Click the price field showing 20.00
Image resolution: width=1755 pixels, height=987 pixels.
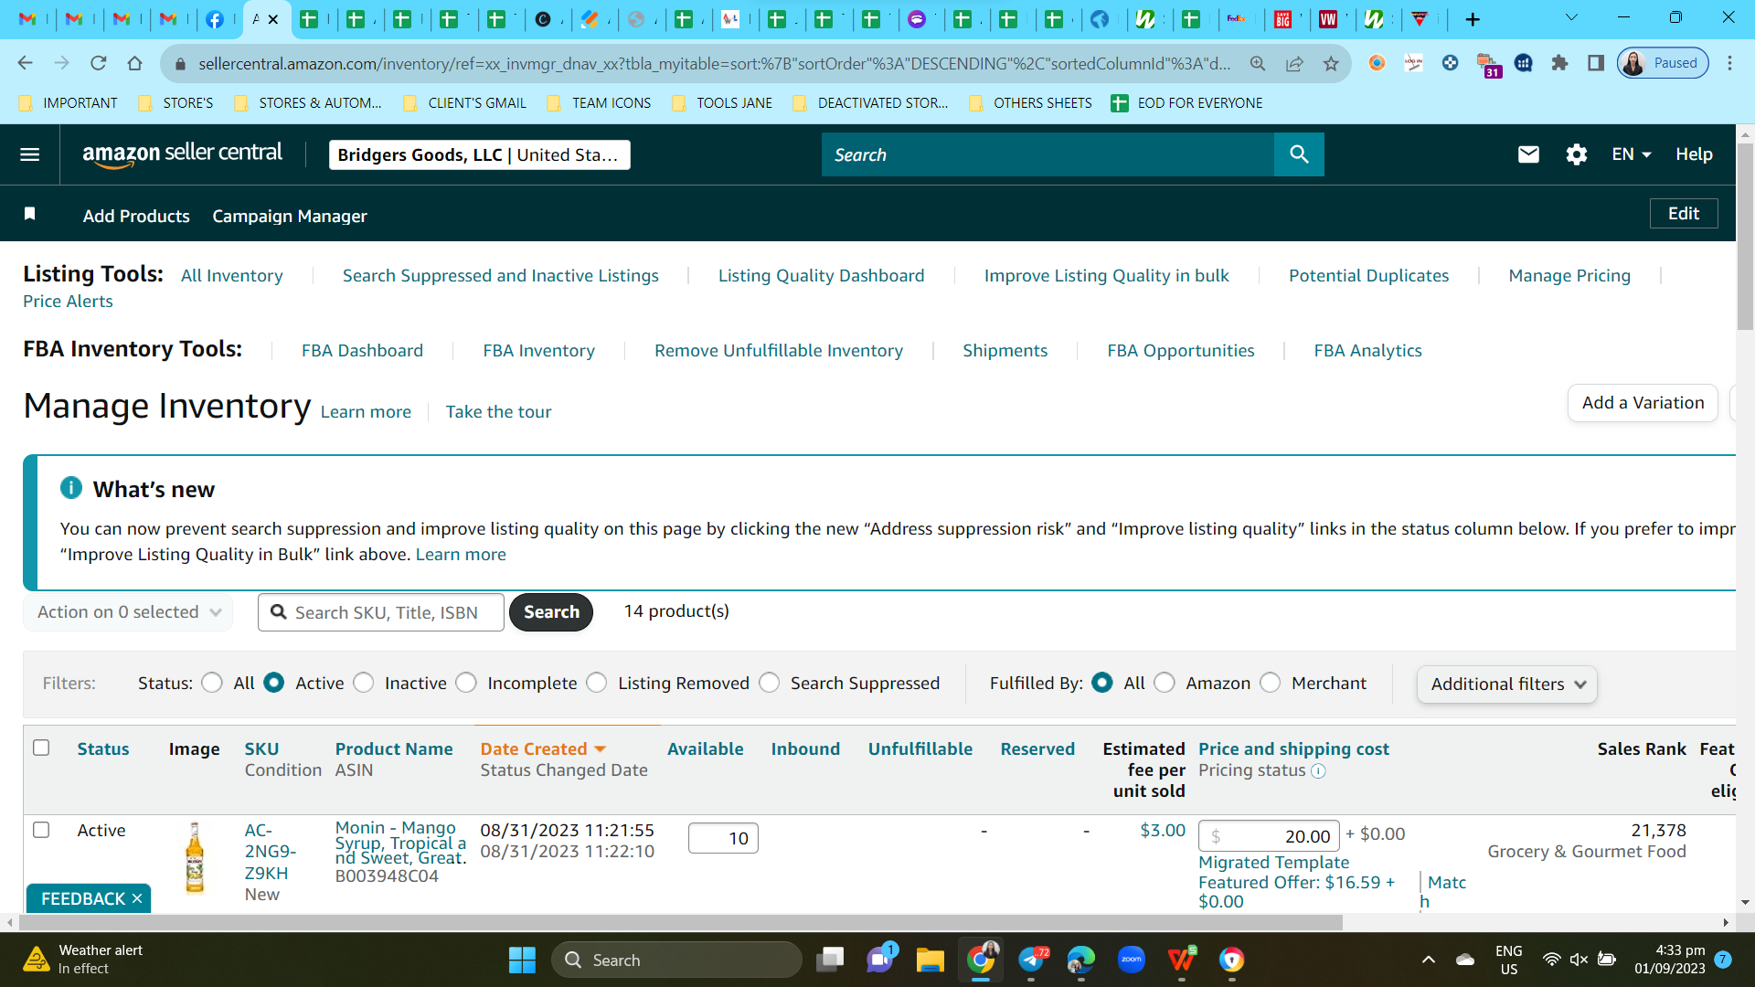1269,835
